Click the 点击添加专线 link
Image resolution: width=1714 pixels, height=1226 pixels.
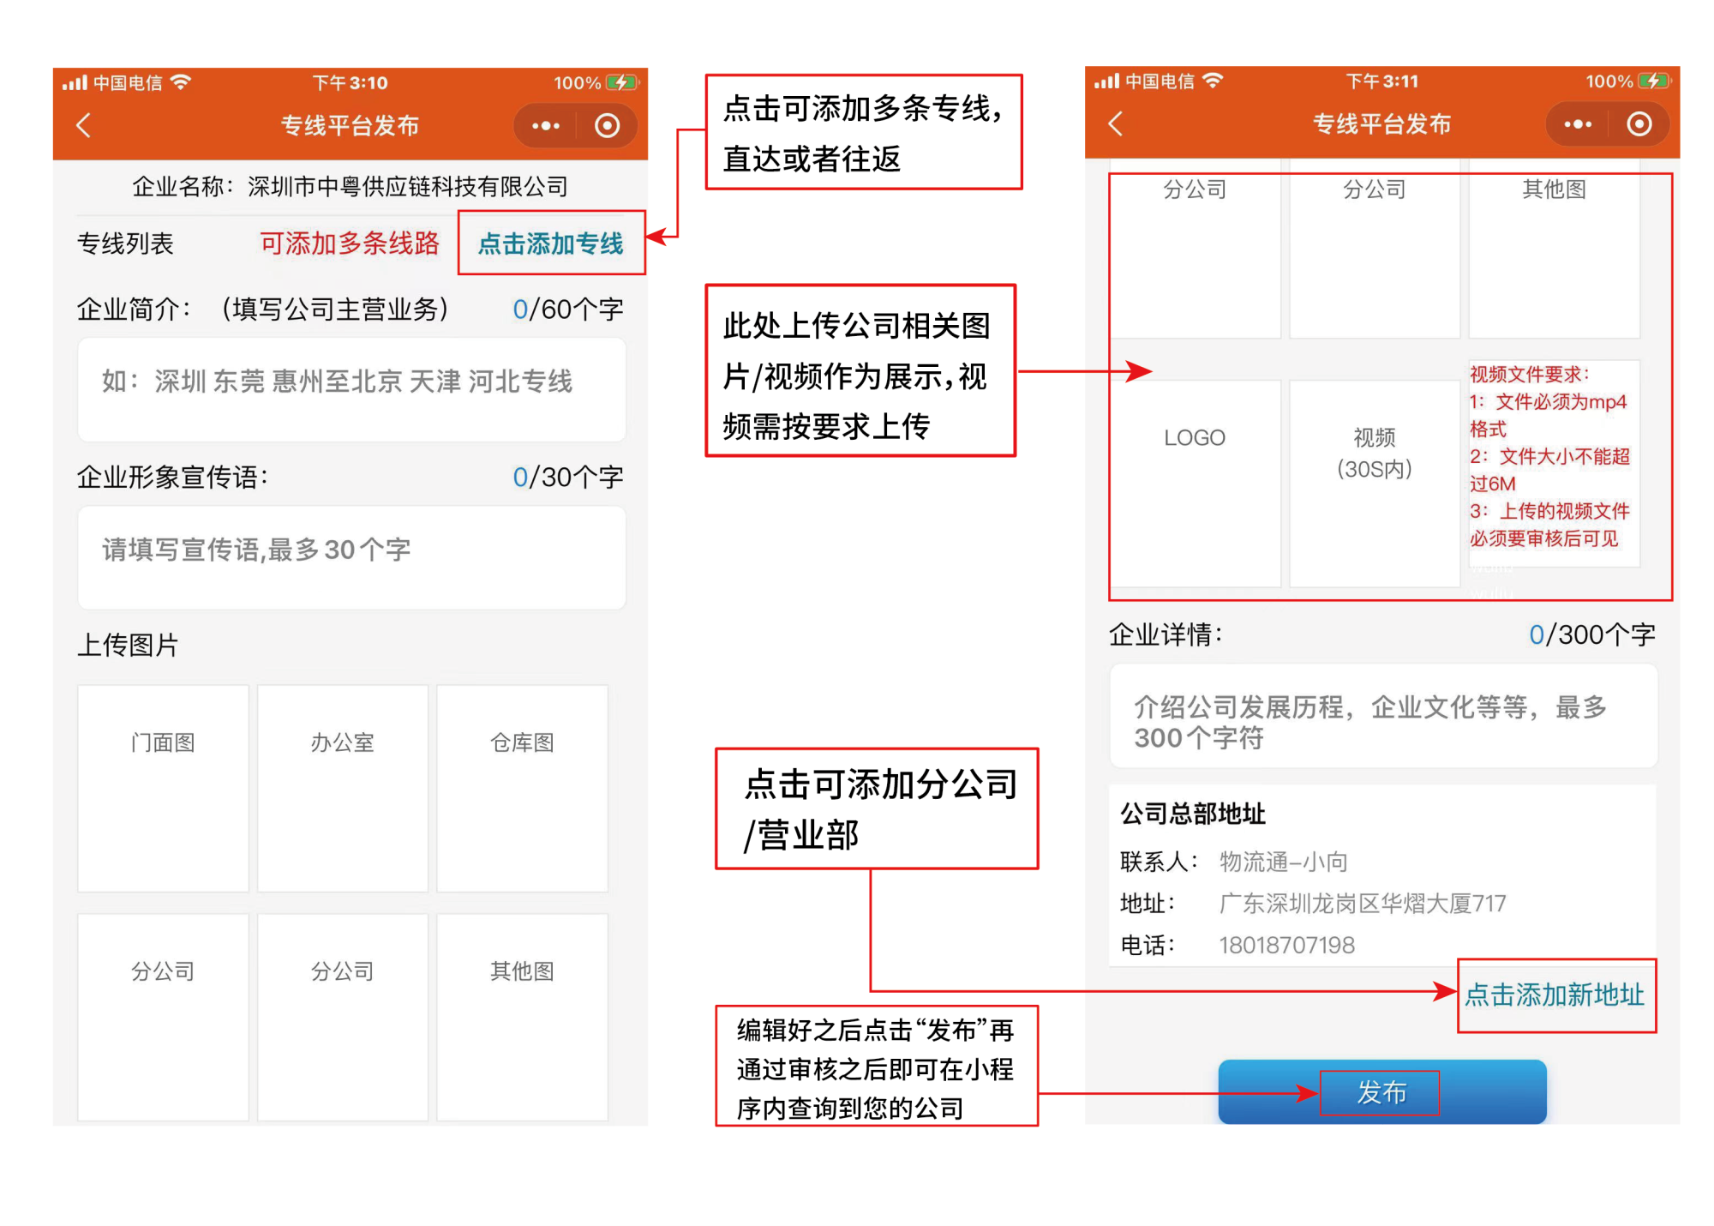[x=551, y=243]
